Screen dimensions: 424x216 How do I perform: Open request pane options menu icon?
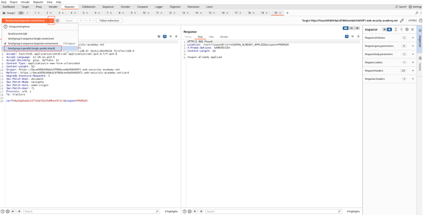(x=176, y=36)
